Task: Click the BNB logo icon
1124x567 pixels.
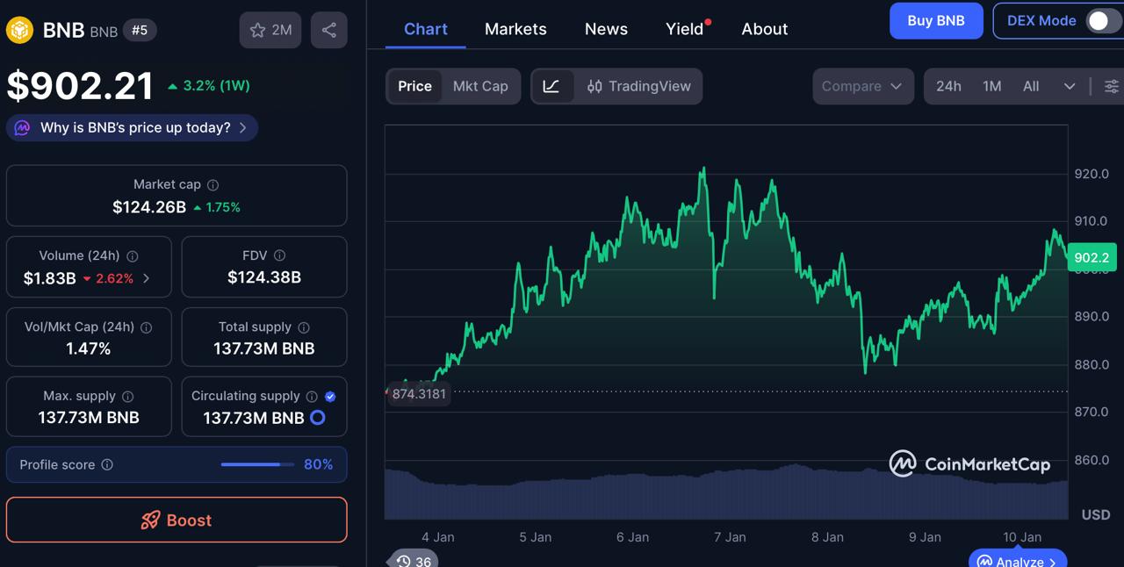Action: (18, 28)
